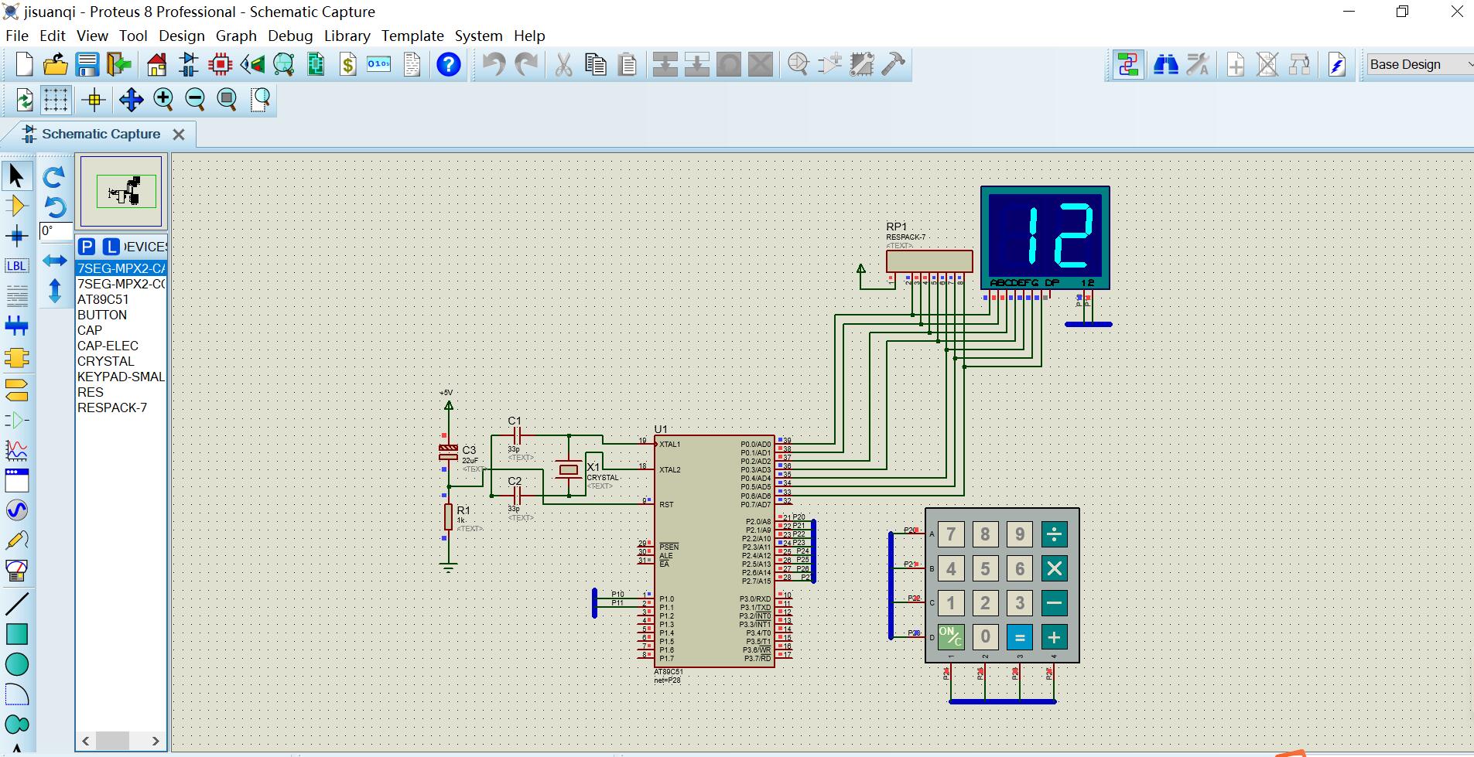Open the Tool menu
Viewport: 1474px width, 757px height.
pos(133,36)
